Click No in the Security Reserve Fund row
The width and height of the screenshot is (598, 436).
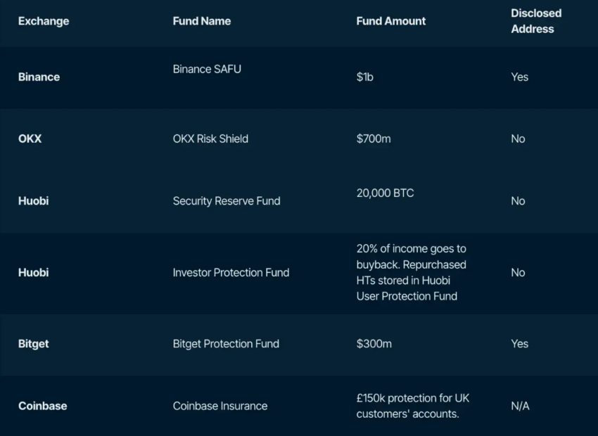point(518,201)
